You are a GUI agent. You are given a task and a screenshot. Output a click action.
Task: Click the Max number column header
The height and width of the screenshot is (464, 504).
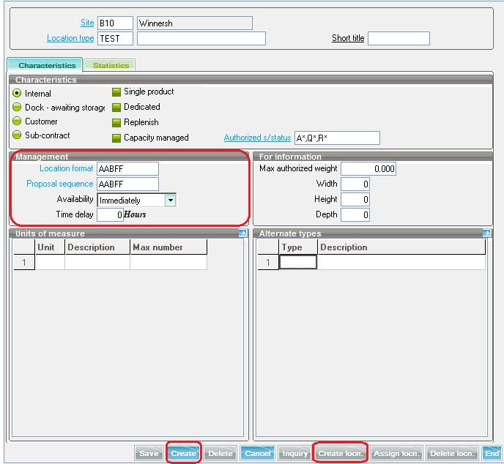coord(168,247)
